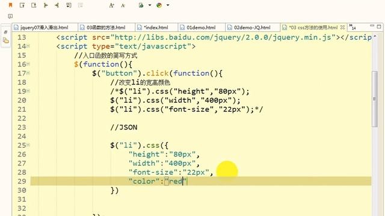Collapse code fold at line 16

pos(28,64)
